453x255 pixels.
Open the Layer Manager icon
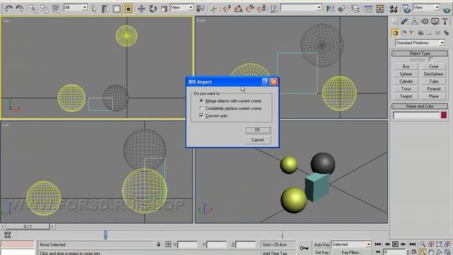tap(355, 8)
